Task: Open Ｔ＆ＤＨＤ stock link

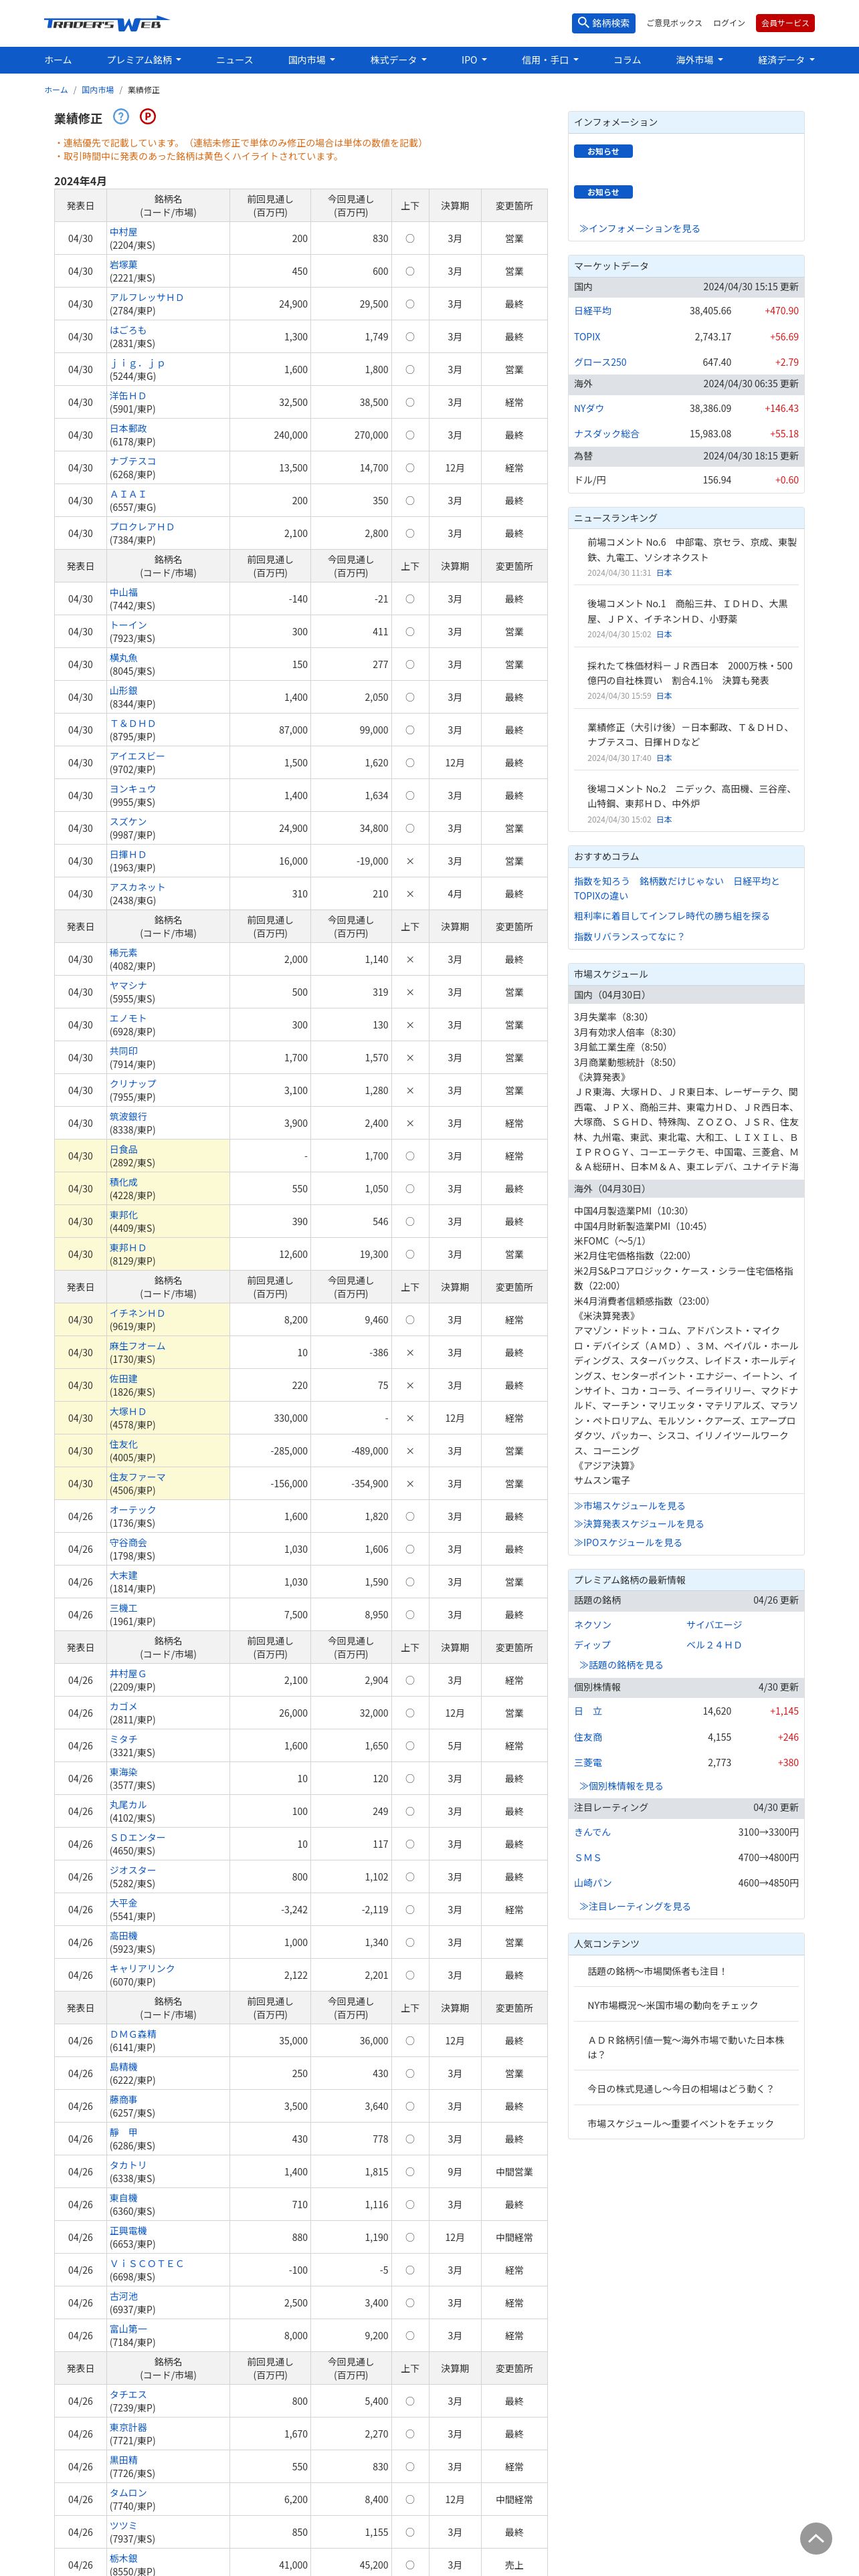Action: click(x=133, y=724)
